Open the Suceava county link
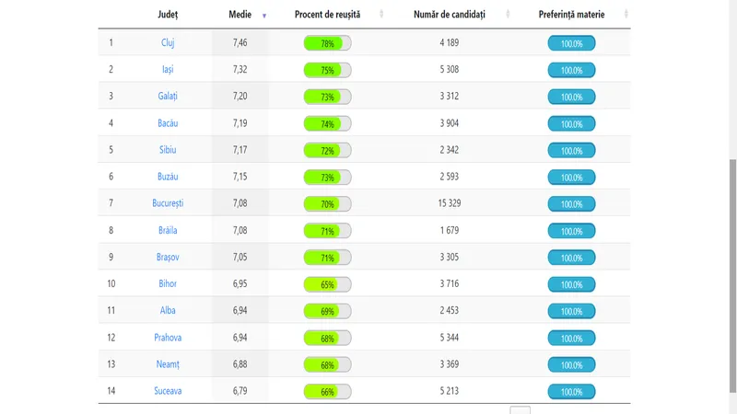Screen dimensions: 737x414 click(x=168, y=390)
